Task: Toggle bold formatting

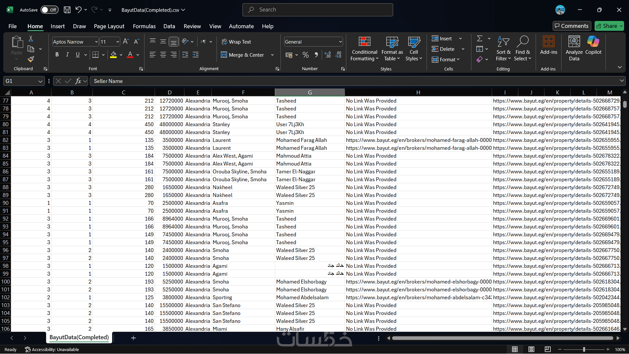Action: click(x=57, y=55)
